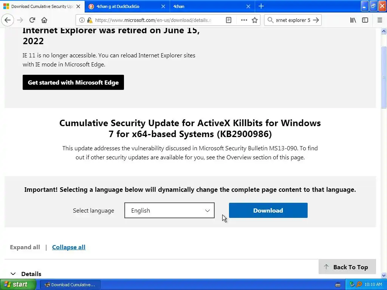Click the Collapse all link

point(69,247)
